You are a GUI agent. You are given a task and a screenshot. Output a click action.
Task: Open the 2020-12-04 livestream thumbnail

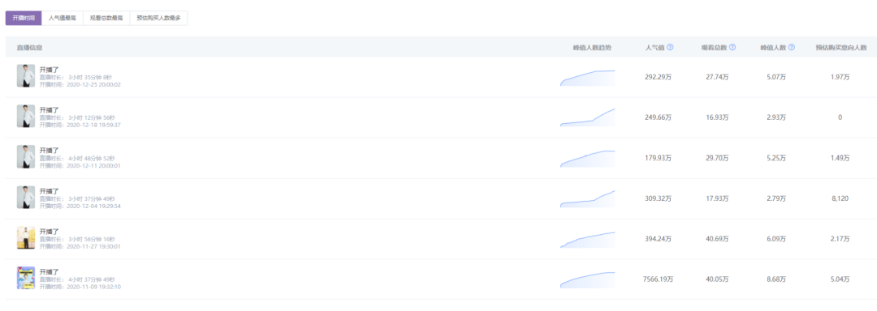point(26,198)
